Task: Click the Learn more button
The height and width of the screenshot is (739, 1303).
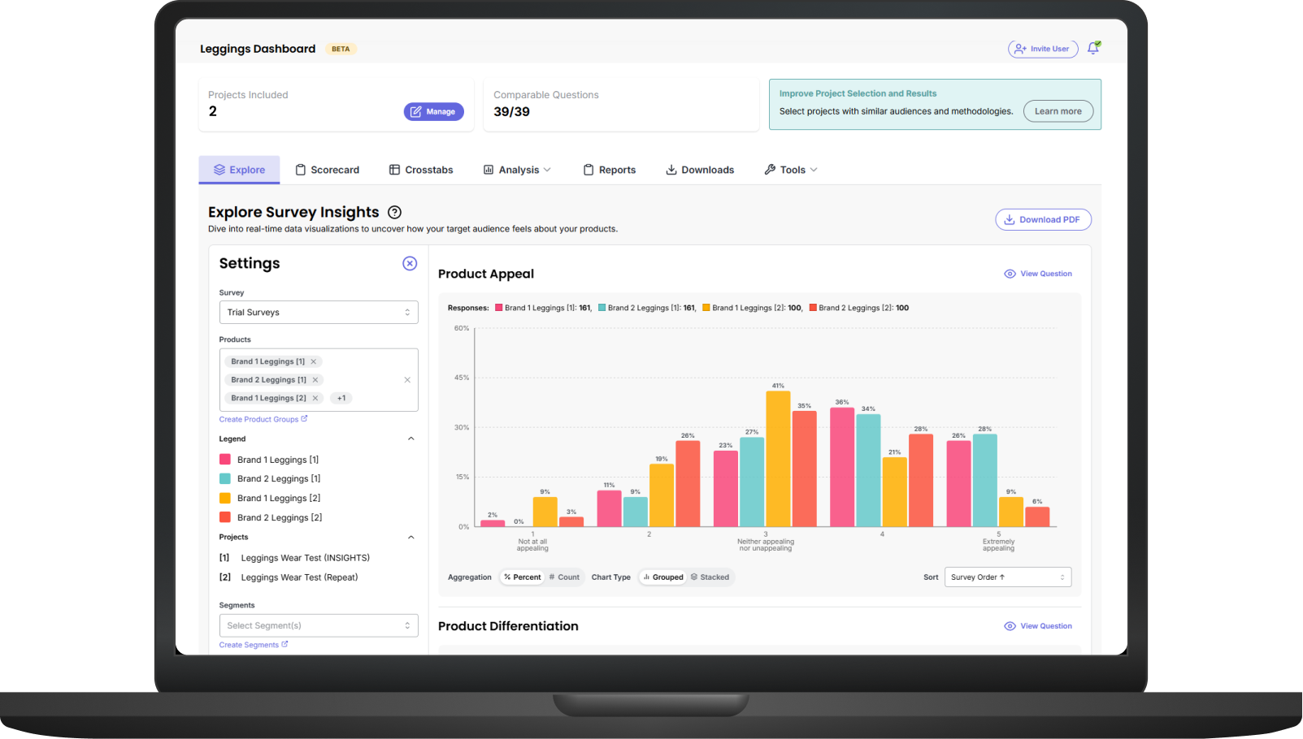Action: (x=1058, y=111)
